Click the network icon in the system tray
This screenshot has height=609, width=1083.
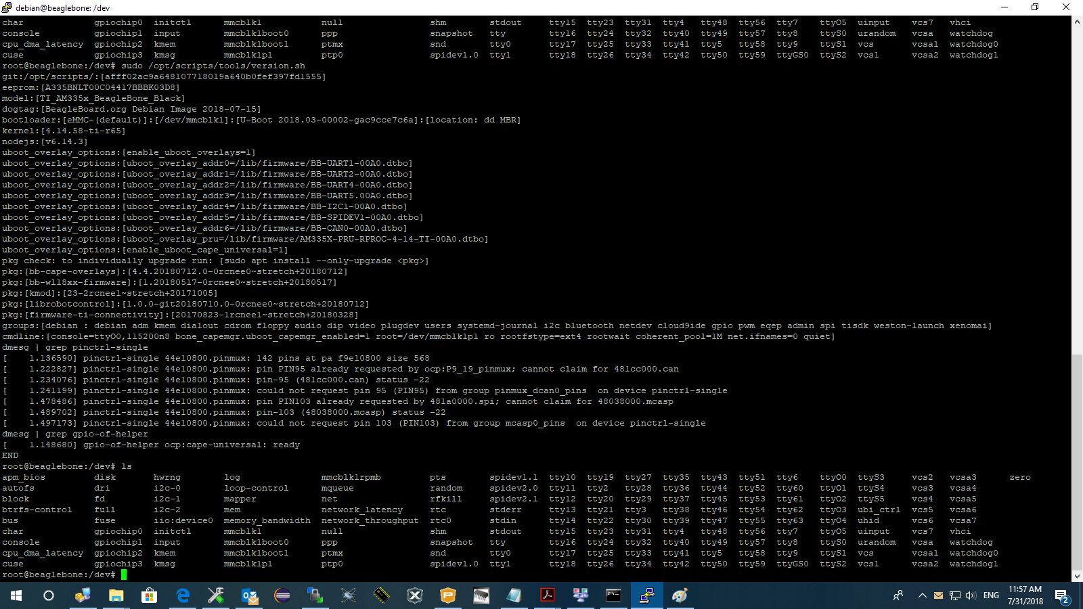pyautogui.click(x=954, y=596)
